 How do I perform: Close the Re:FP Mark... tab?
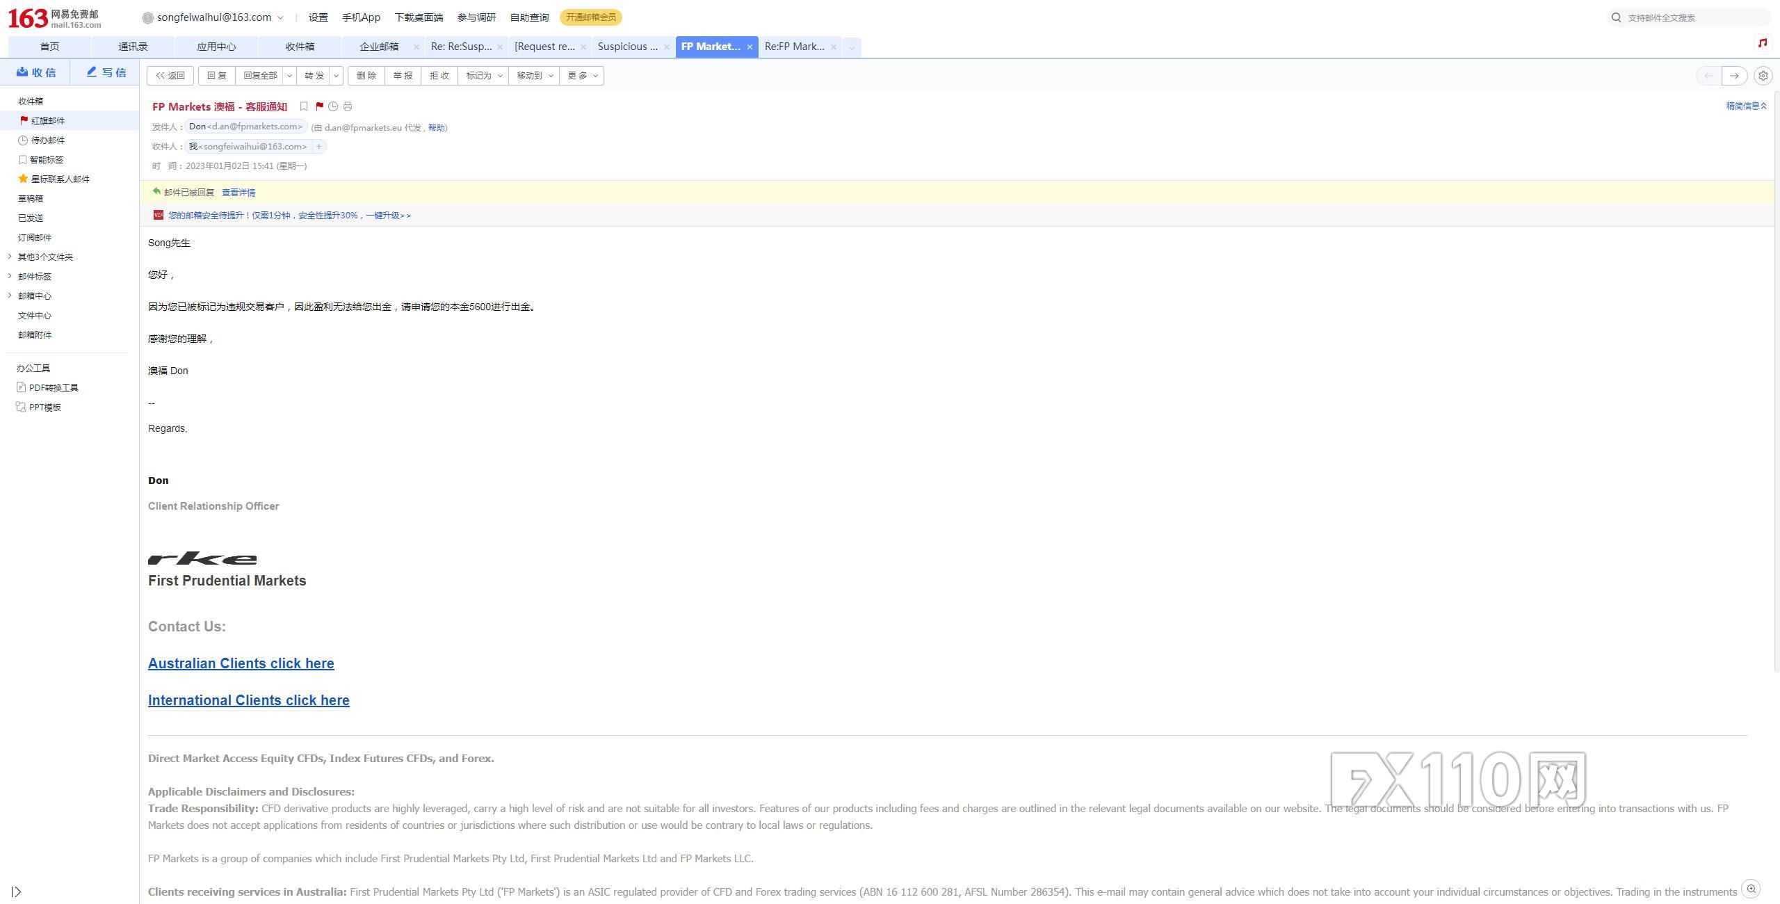(833, 47)
